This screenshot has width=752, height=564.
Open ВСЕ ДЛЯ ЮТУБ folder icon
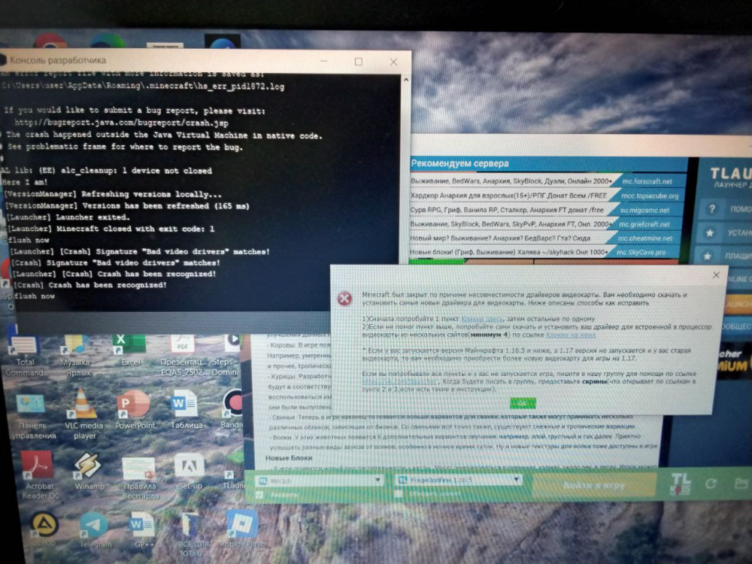click(193, 533)
